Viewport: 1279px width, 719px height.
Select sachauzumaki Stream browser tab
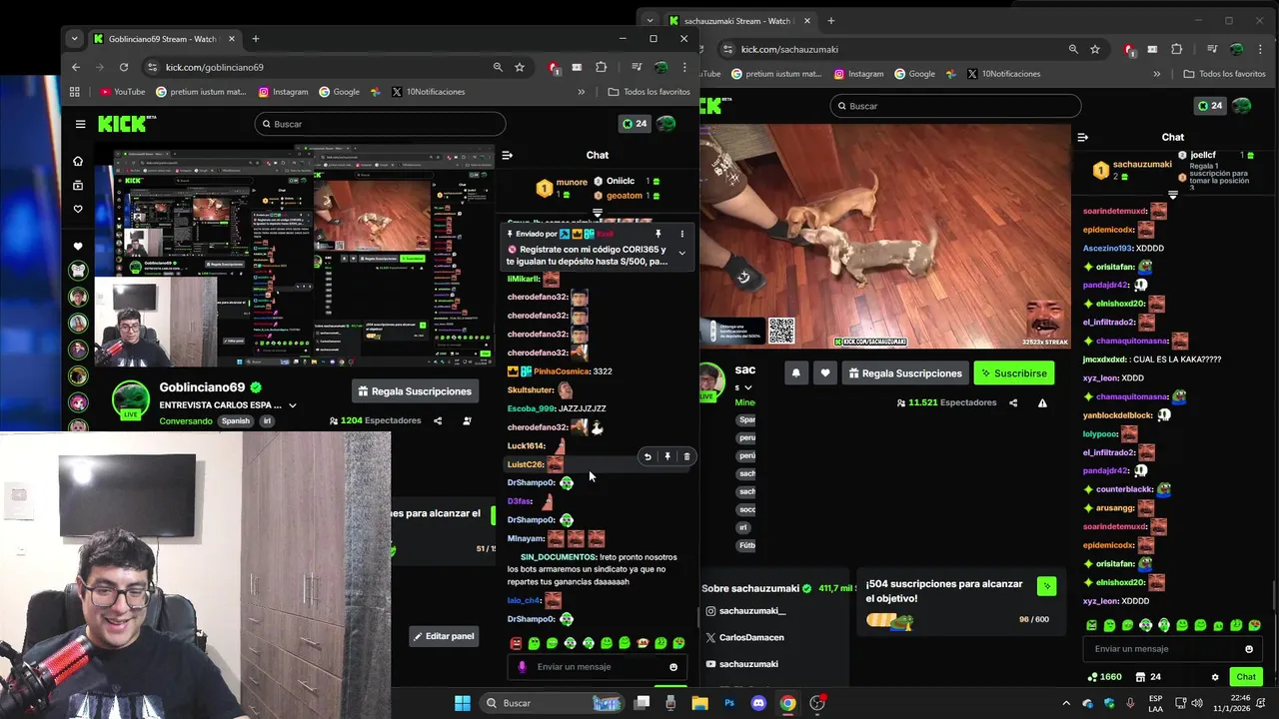tap(739, 21)
